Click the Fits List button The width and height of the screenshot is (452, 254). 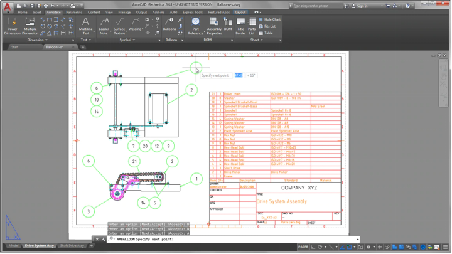point(268,26)
